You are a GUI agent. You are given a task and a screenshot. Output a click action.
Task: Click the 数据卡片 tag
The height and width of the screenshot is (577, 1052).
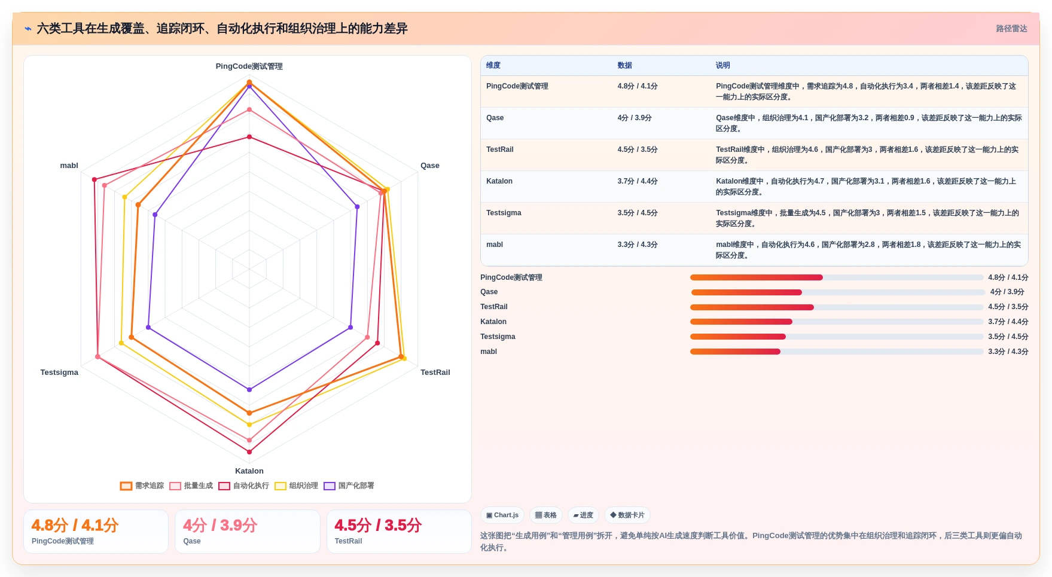(627, 515)
